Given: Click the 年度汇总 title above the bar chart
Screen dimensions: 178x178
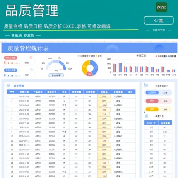Looking at the screenshot, I should (141, 55).
